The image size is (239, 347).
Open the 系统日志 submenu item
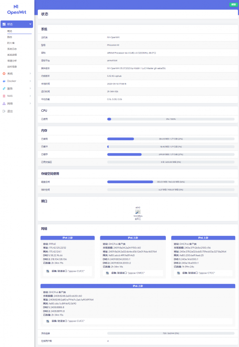coord(12,49)
